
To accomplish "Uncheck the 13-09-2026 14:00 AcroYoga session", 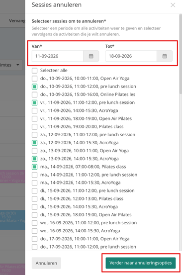I will pos(34,159).
